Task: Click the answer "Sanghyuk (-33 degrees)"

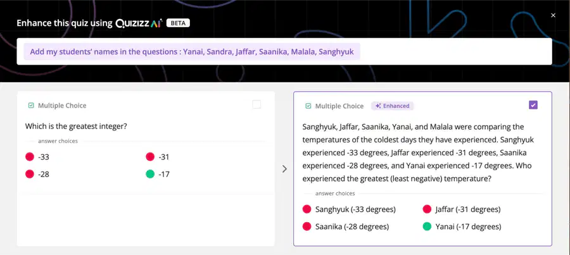Action: 355,209
